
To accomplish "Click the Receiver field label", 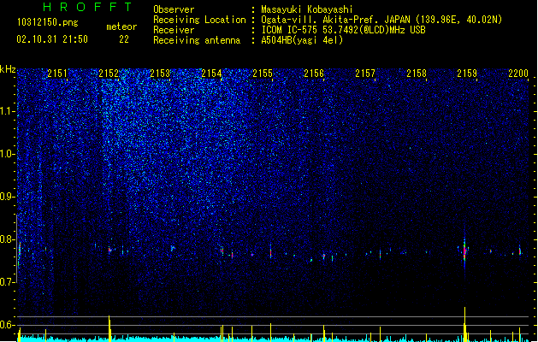I will (174, 30).
